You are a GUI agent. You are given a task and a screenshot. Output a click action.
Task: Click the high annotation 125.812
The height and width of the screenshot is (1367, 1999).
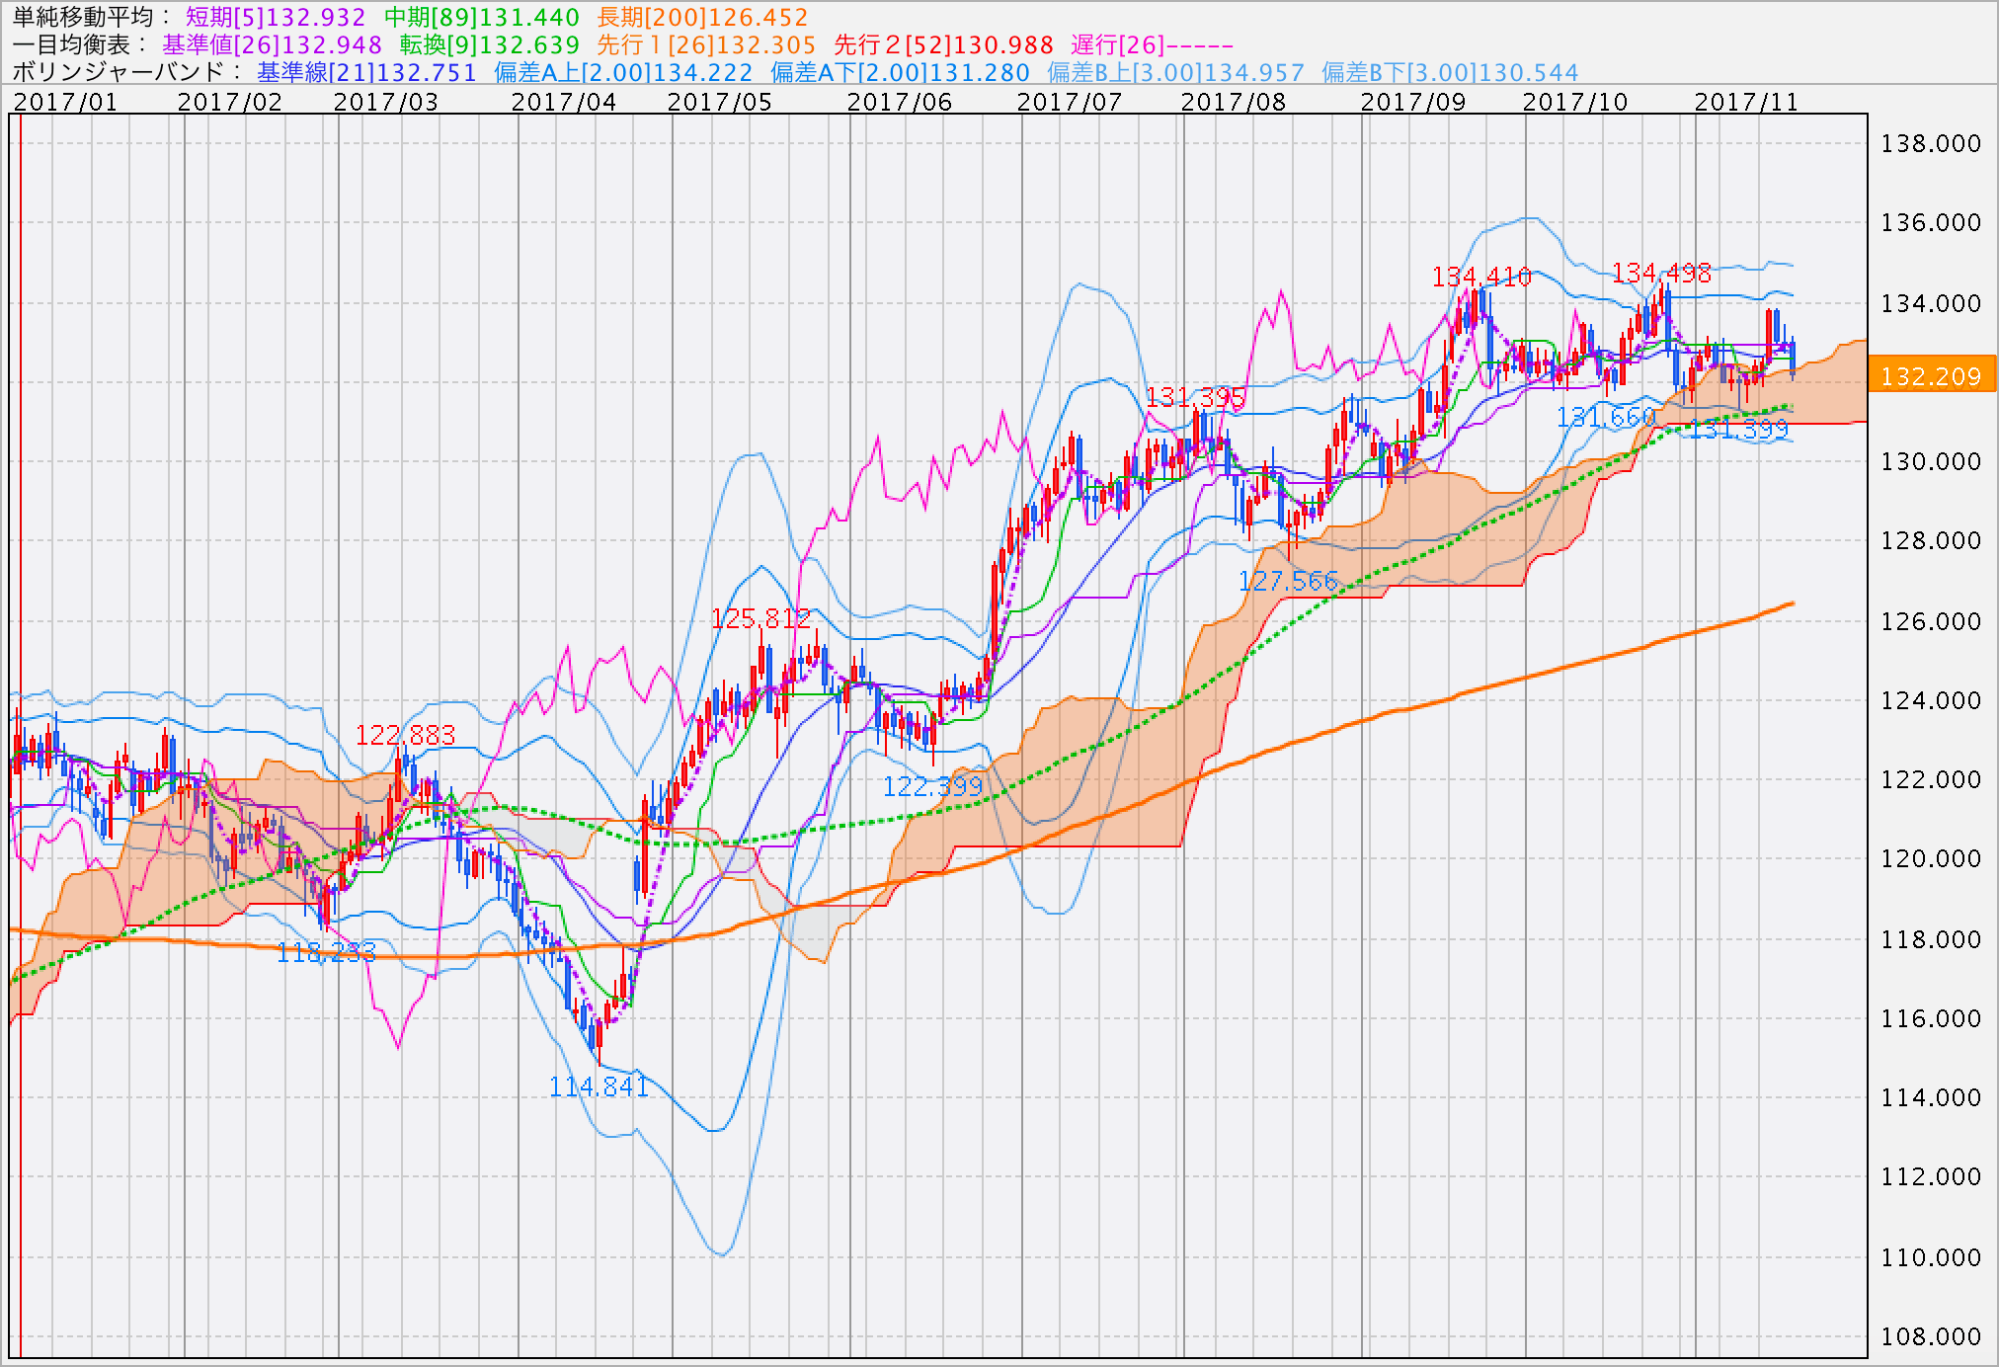pyautogui.click(x=760, y=618)
